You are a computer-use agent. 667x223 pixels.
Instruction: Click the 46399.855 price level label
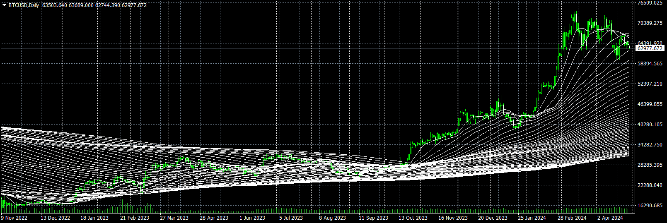click(650, 104)
